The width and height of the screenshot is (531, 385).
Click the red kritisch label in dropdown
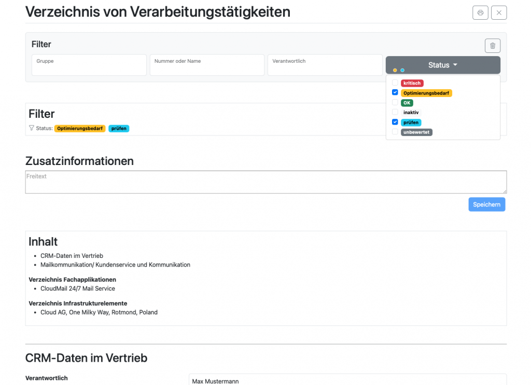(x=412, y=83)
